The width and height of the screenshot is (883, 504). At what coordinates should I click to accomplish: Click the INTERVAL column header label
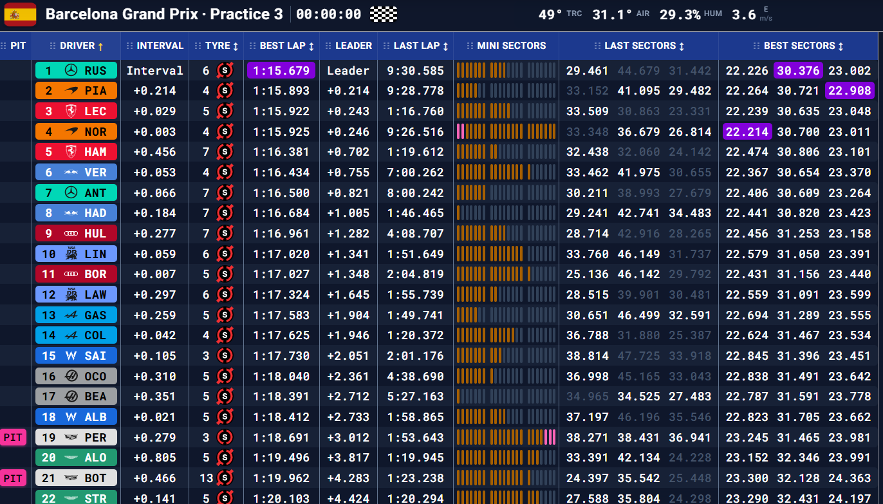(160, 46)
